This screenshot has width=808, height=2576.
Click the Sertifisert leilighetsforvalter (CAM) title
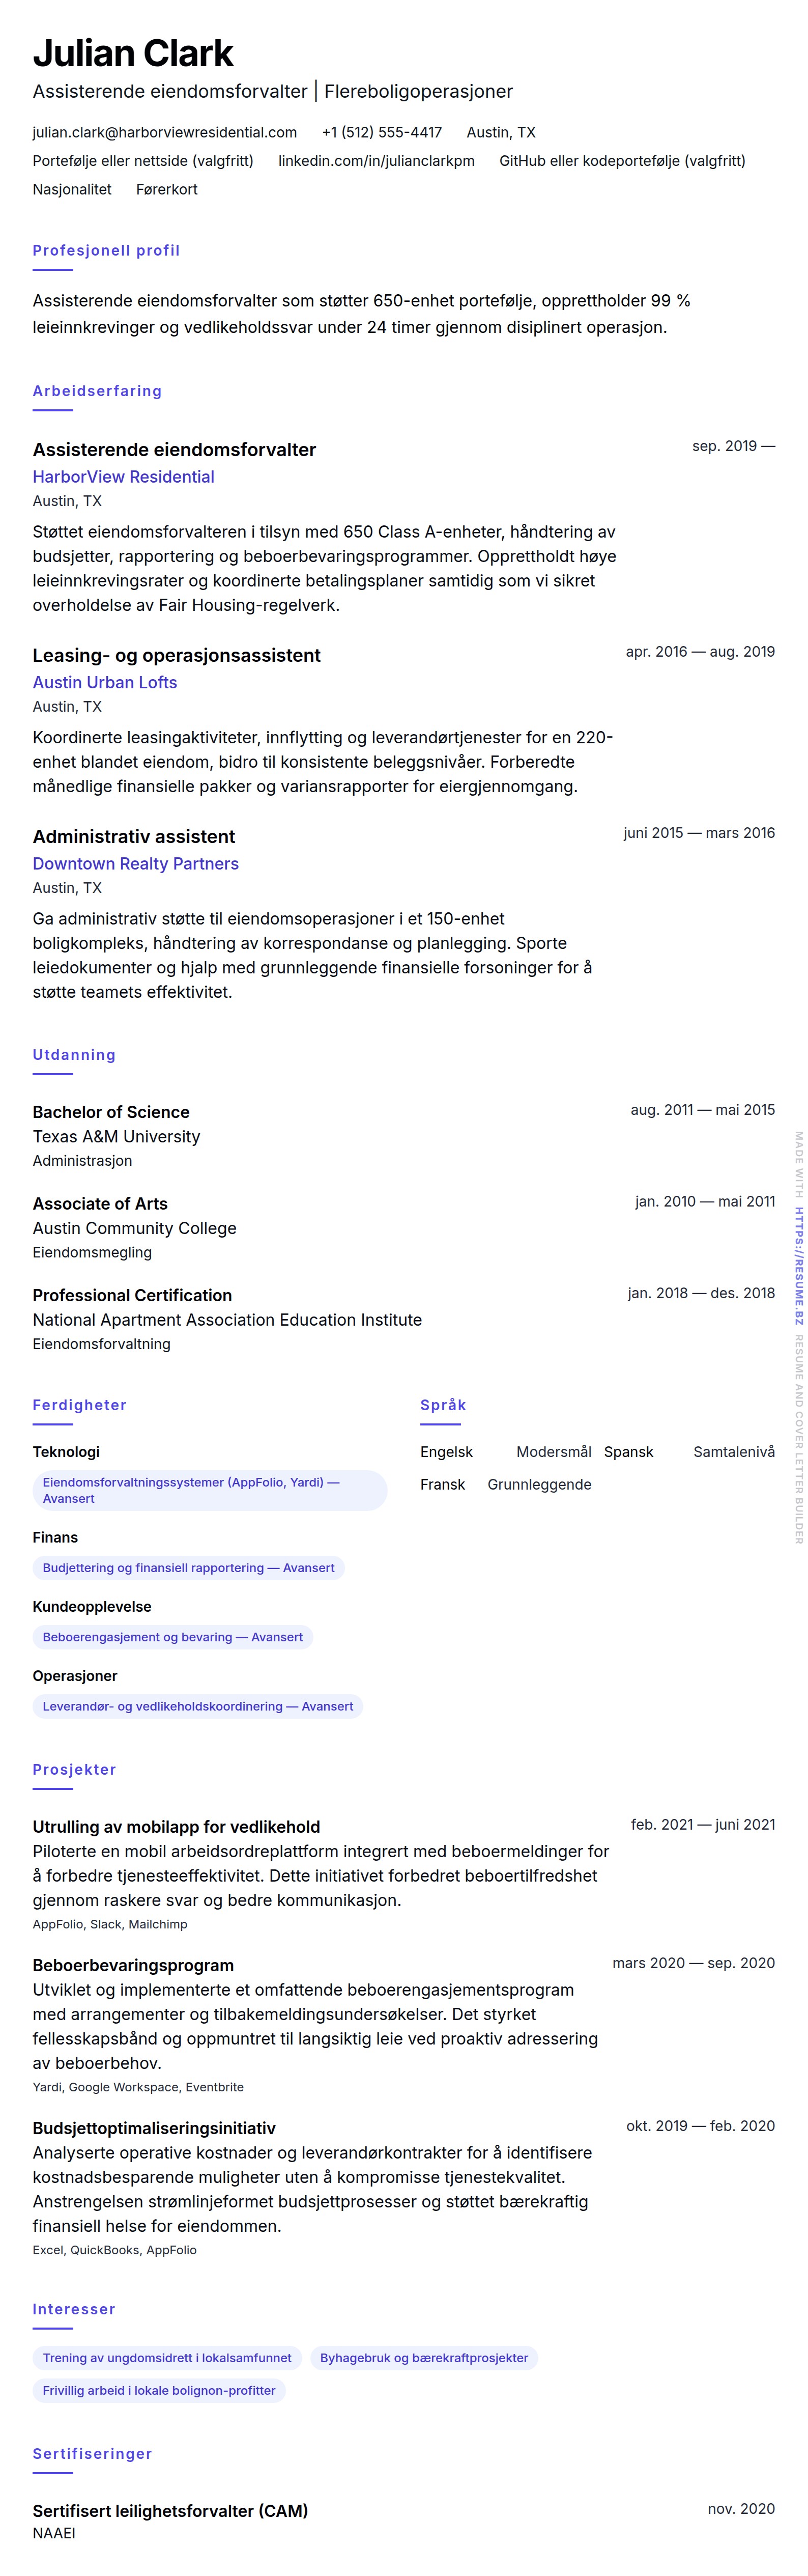tap(170, 2510)
